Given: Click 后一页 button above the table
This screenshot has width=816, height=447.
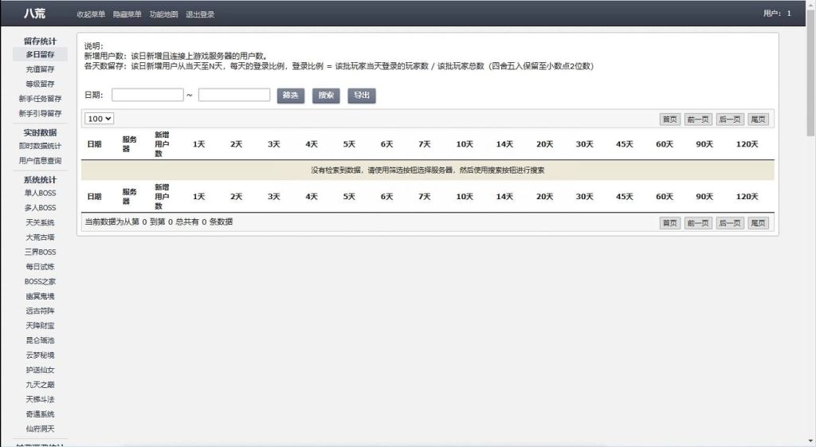Looking at the screenshot, I should click(730, 120).
